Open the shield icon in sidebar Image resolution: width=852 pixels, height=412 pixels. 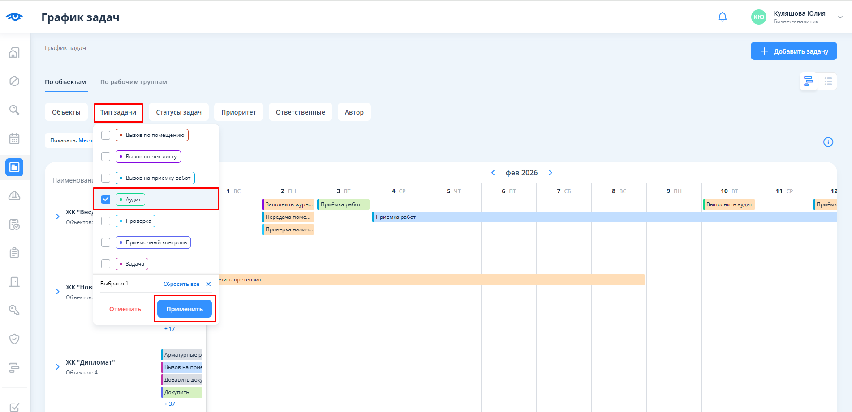[14, 339]
